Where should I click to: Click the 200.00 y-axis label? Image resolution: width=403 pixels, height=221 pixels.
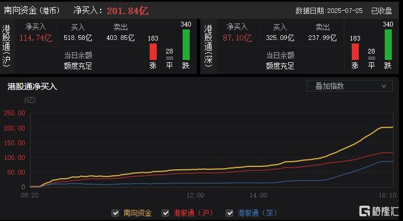[14, 128]
